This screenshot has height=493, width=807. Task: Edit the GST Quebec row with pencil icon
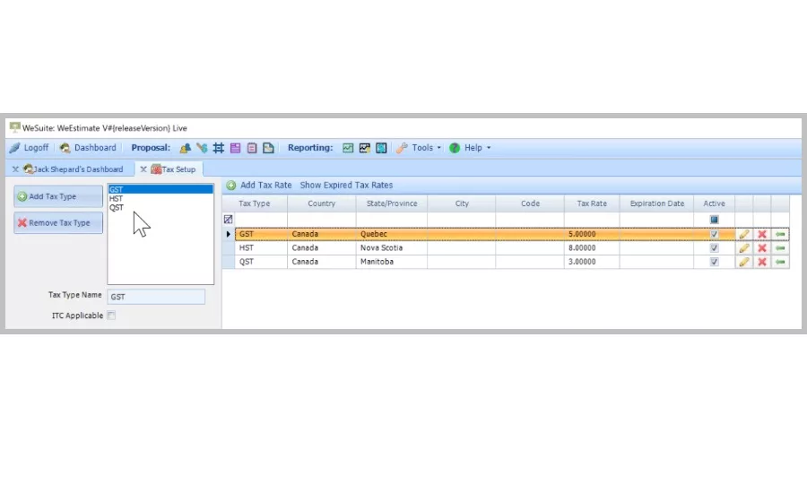pyautogui.click(x=744, y=234)
